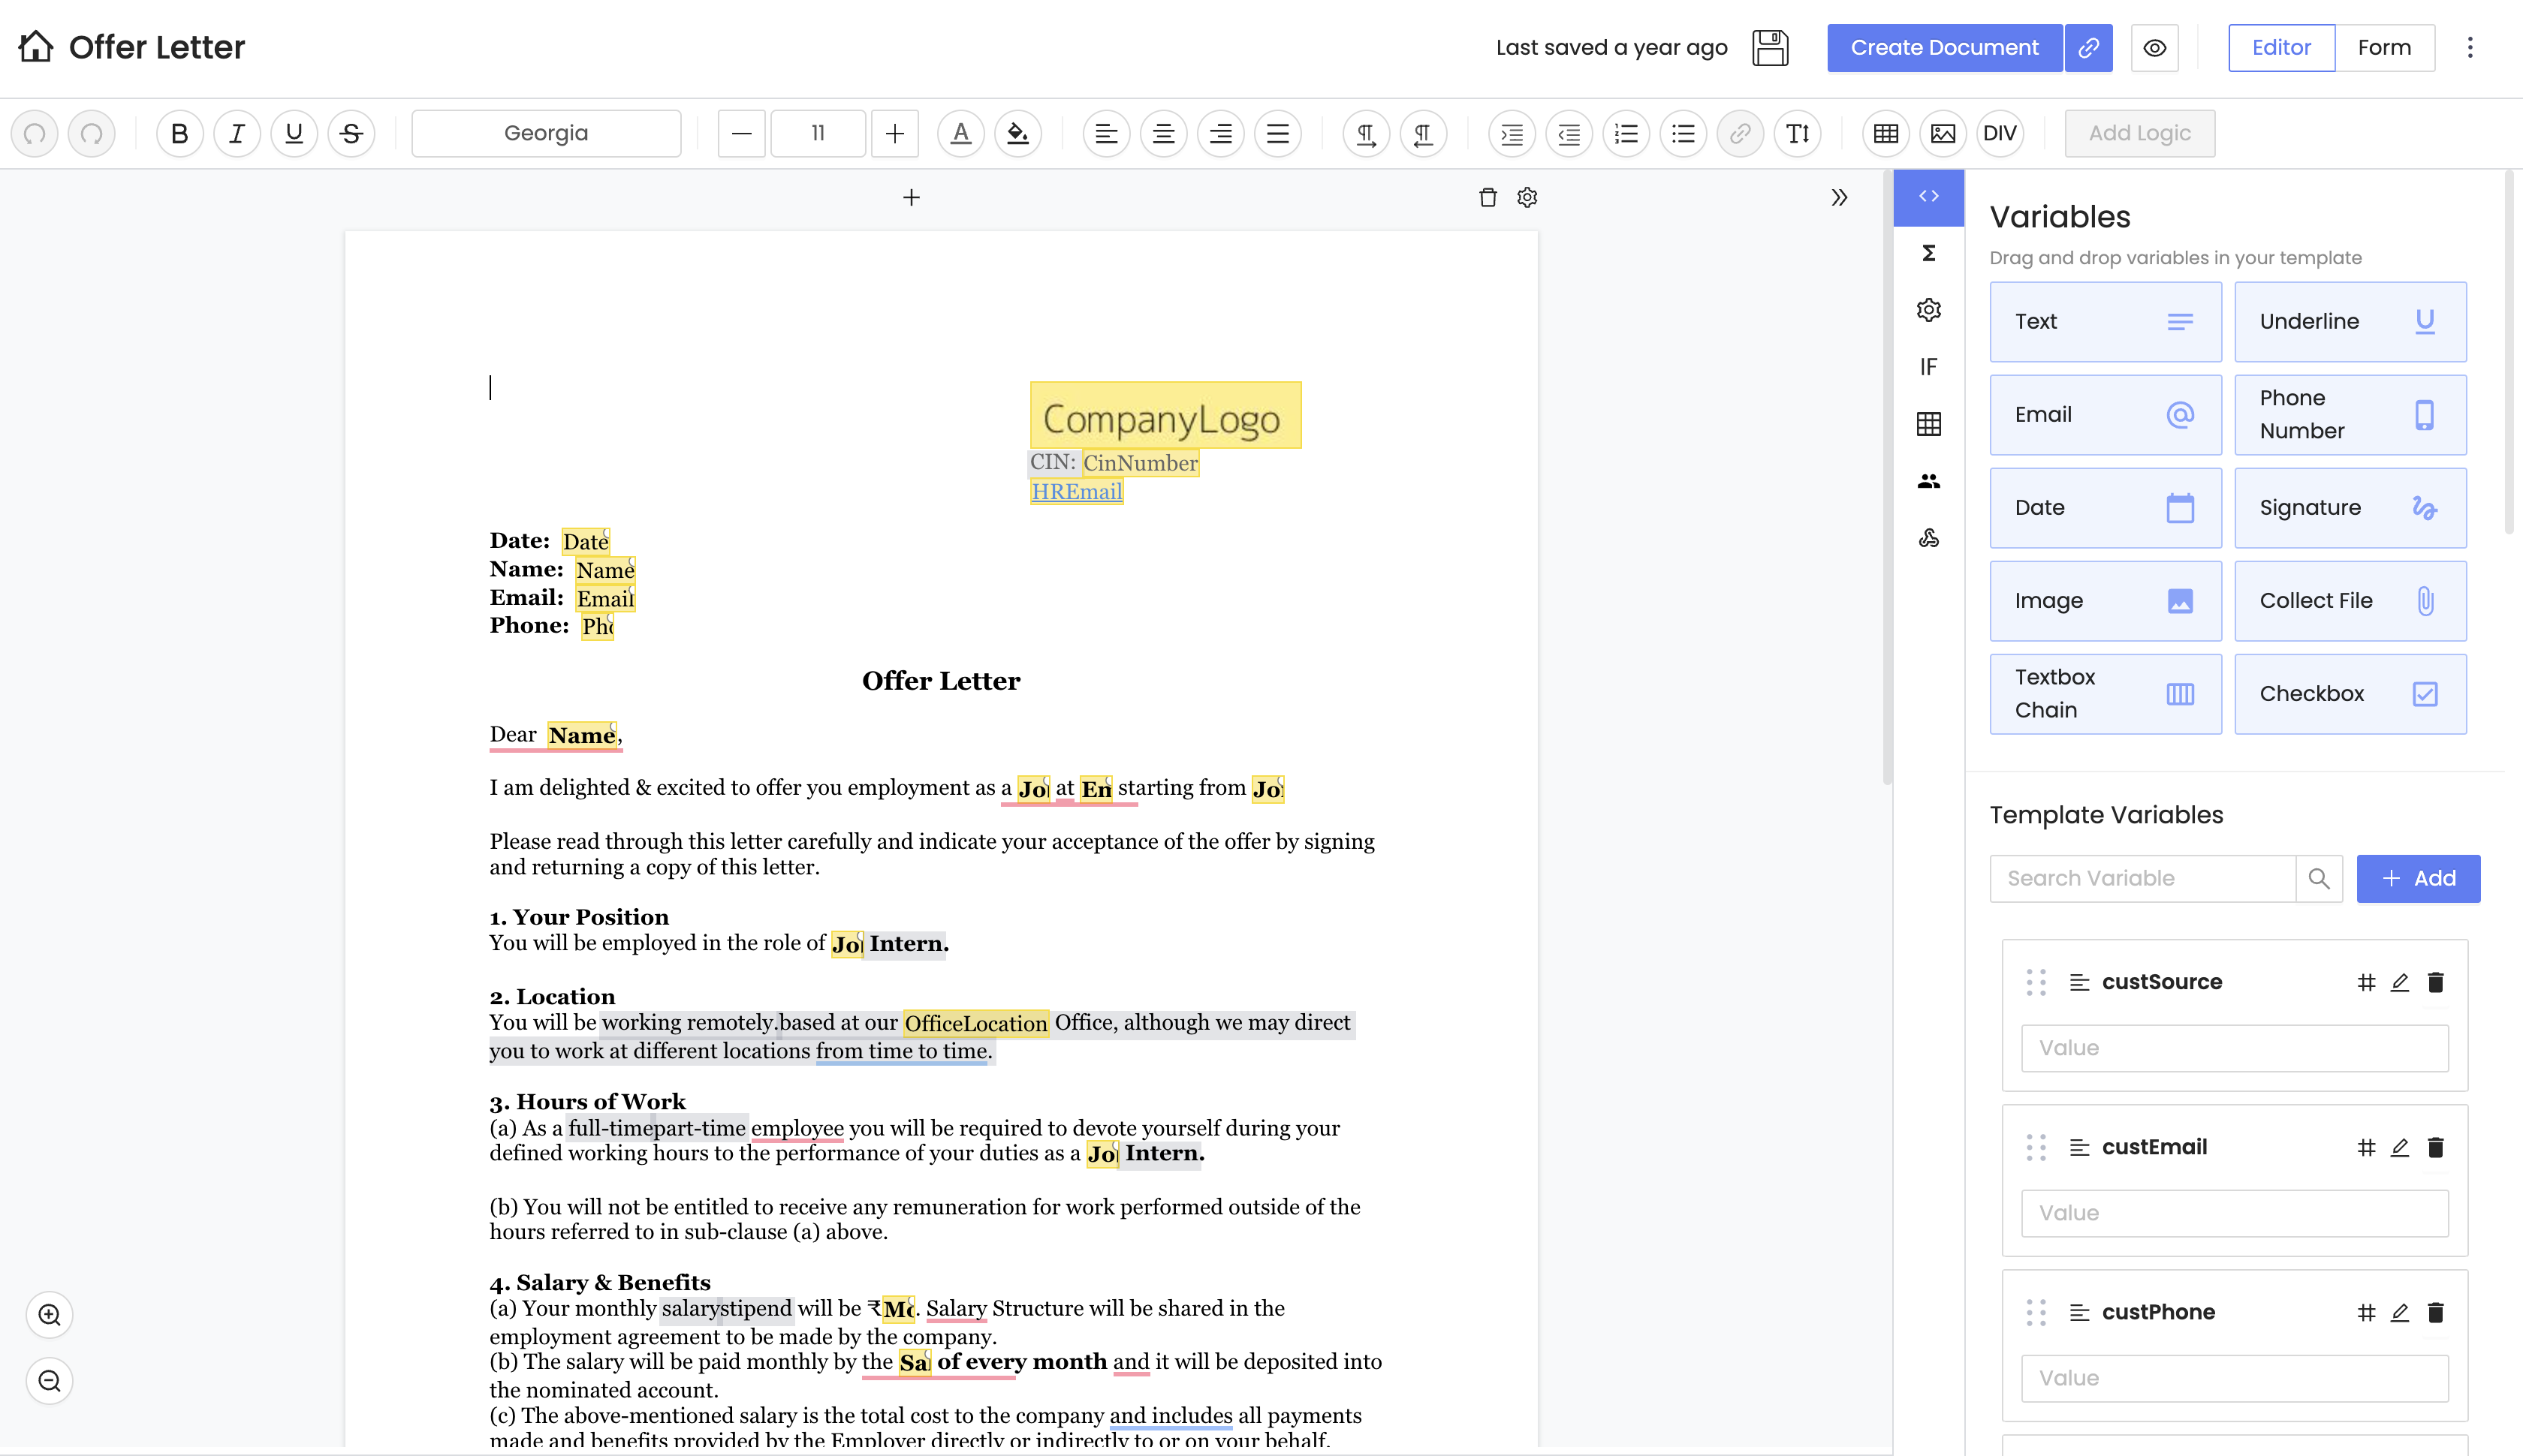Toggle bold formatting
2523x1456 pixels.
(x=180, y=133)
